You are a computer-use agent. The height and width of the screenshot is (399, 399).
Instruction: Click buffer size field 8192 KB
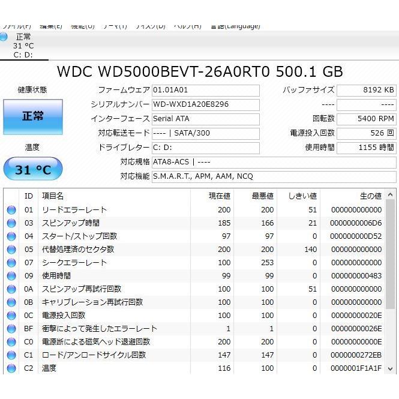tap(367, 91)
